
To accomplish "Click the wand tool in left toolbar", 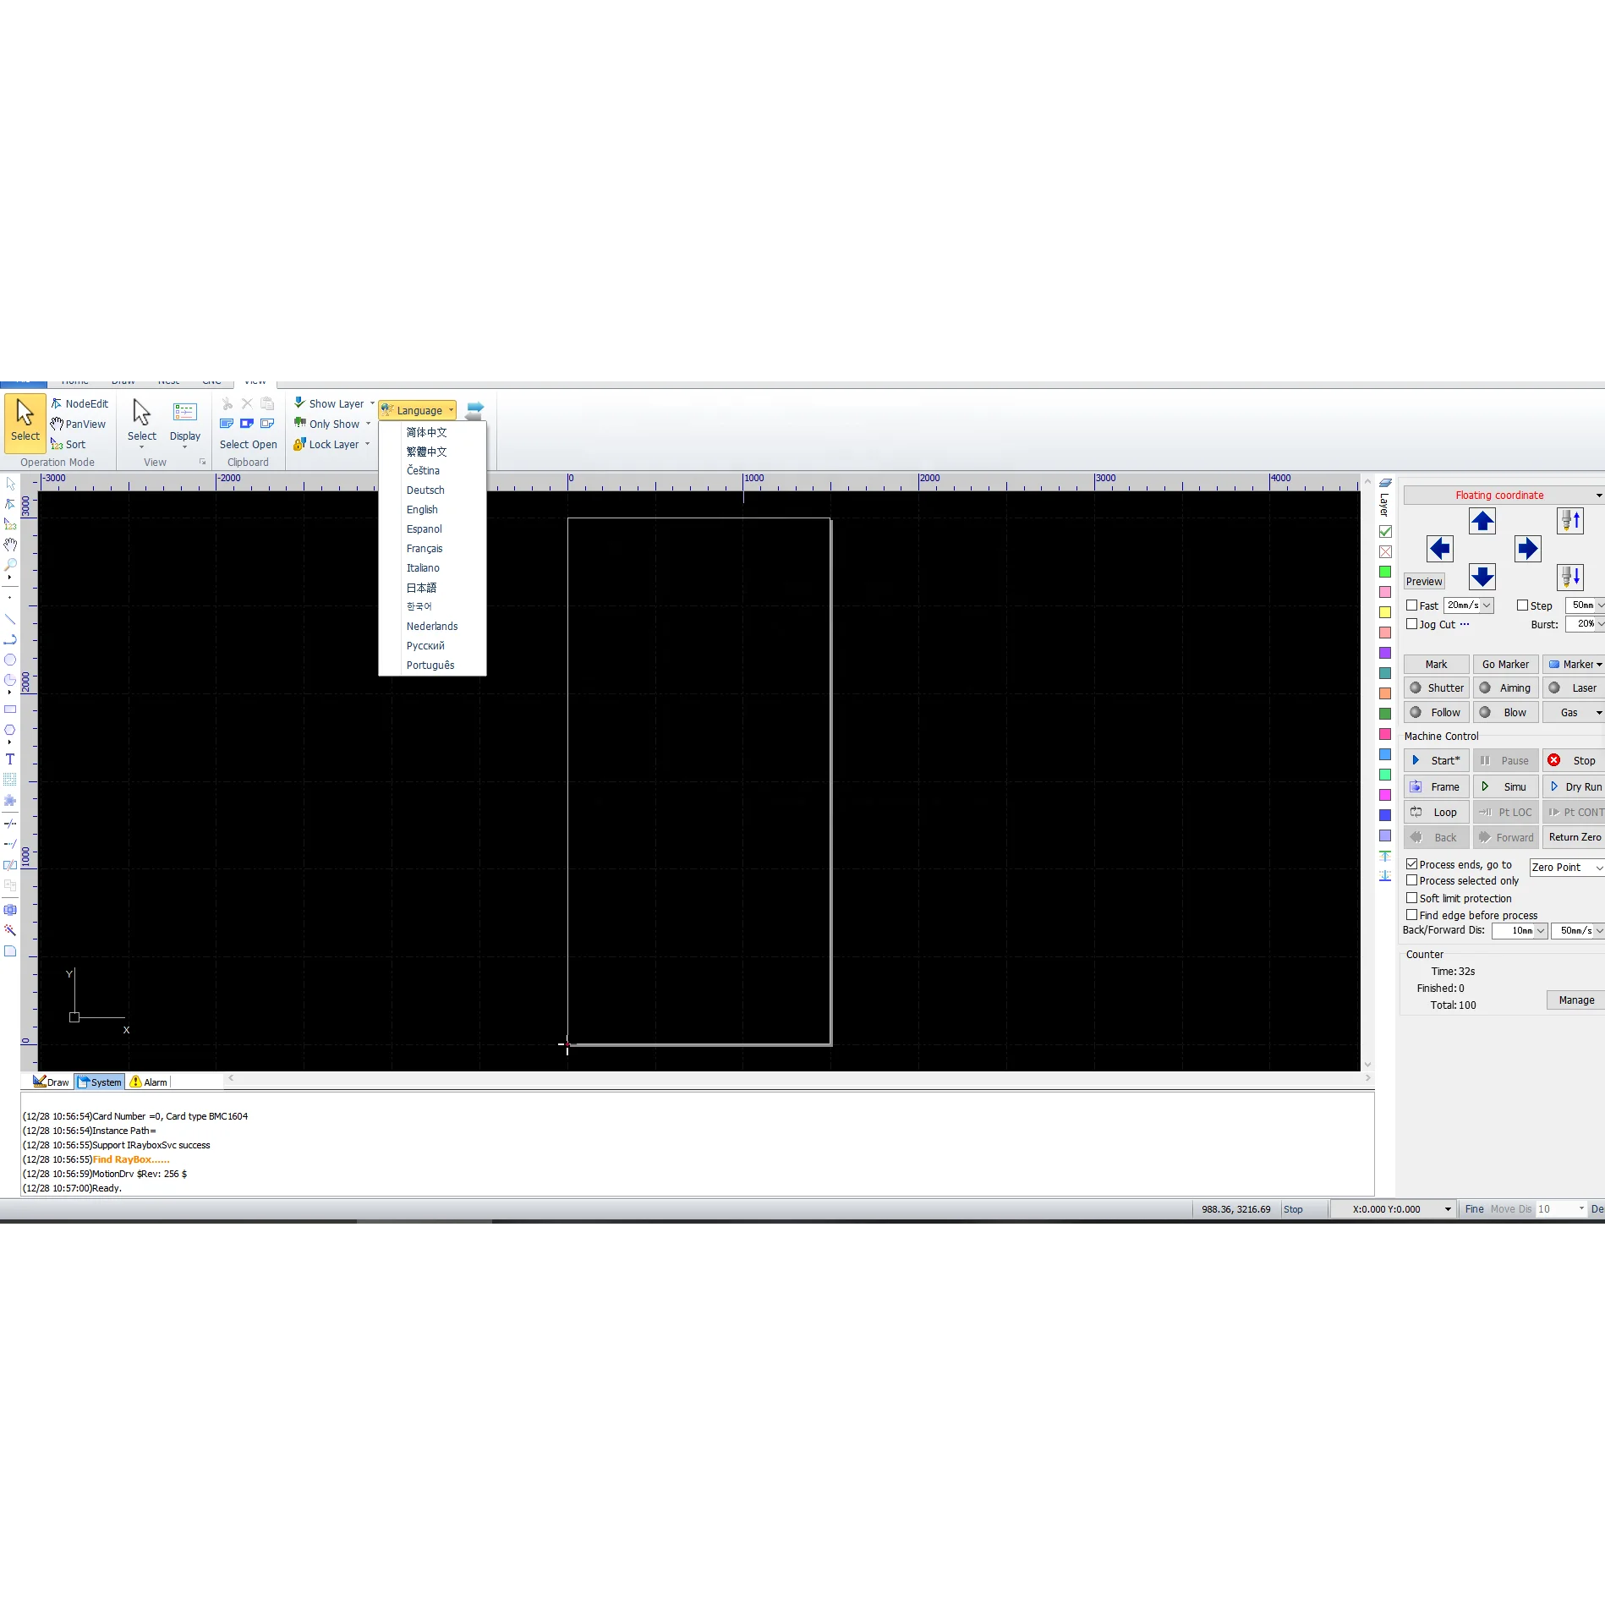I will 10,930.
